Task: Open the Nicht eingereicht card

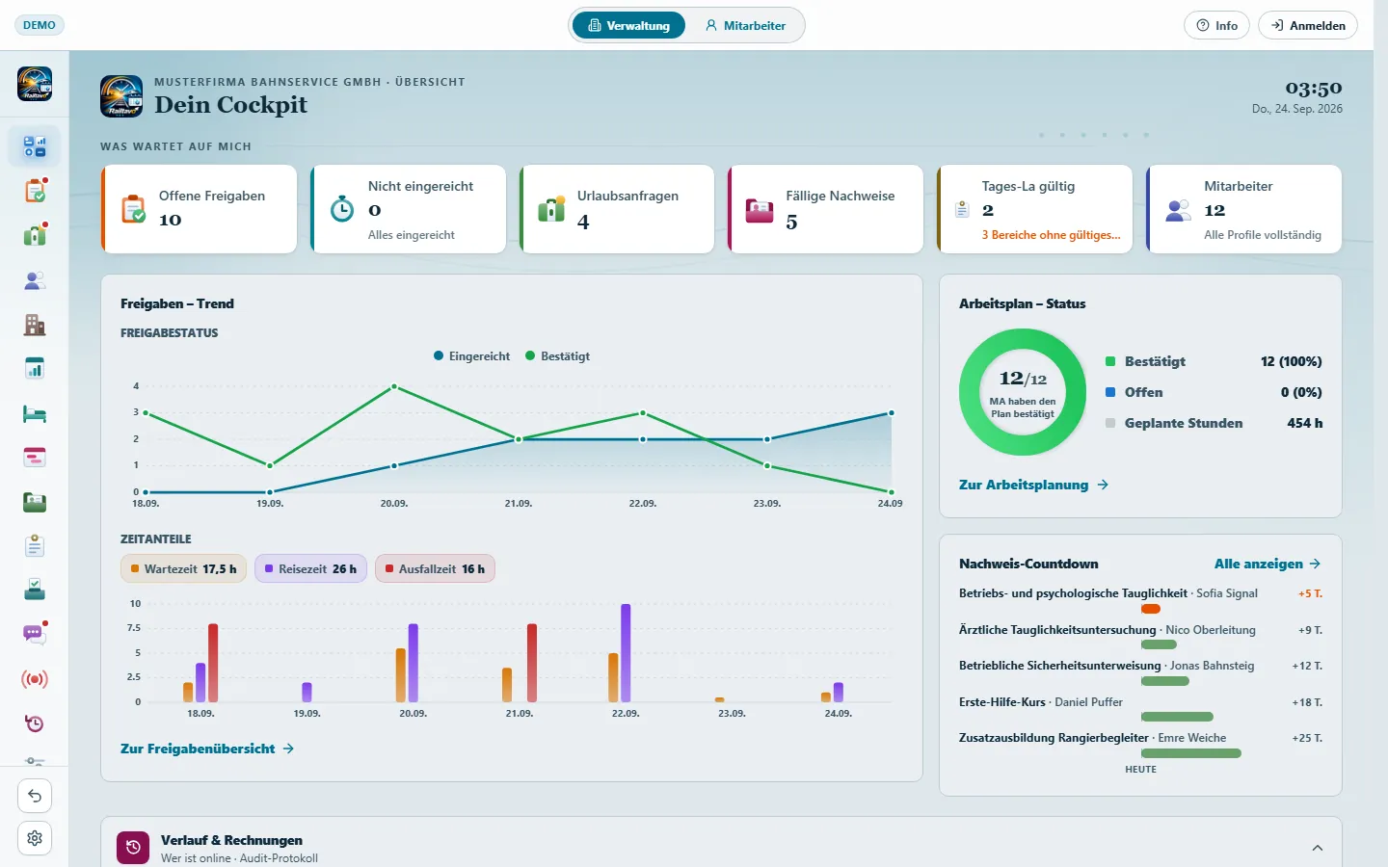Action: pyautogui.click(x=408, y=209)
